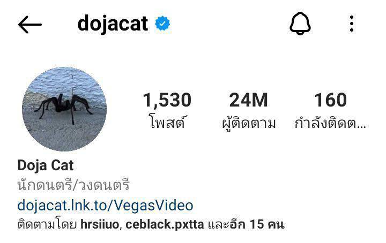View the 160 following count
This screenshot has height=243, width=386.
(x=330, y=100)
